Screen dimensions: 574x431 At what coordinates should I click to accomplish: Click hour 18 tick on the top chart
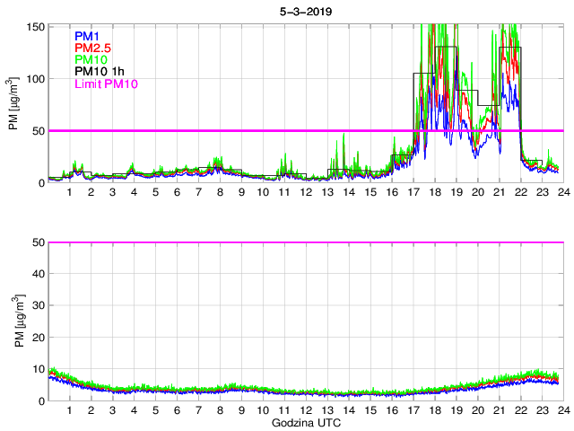coord(434,192)
